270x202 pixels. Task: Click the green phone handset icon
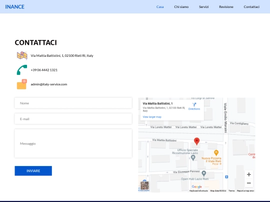tap(22, 70)
